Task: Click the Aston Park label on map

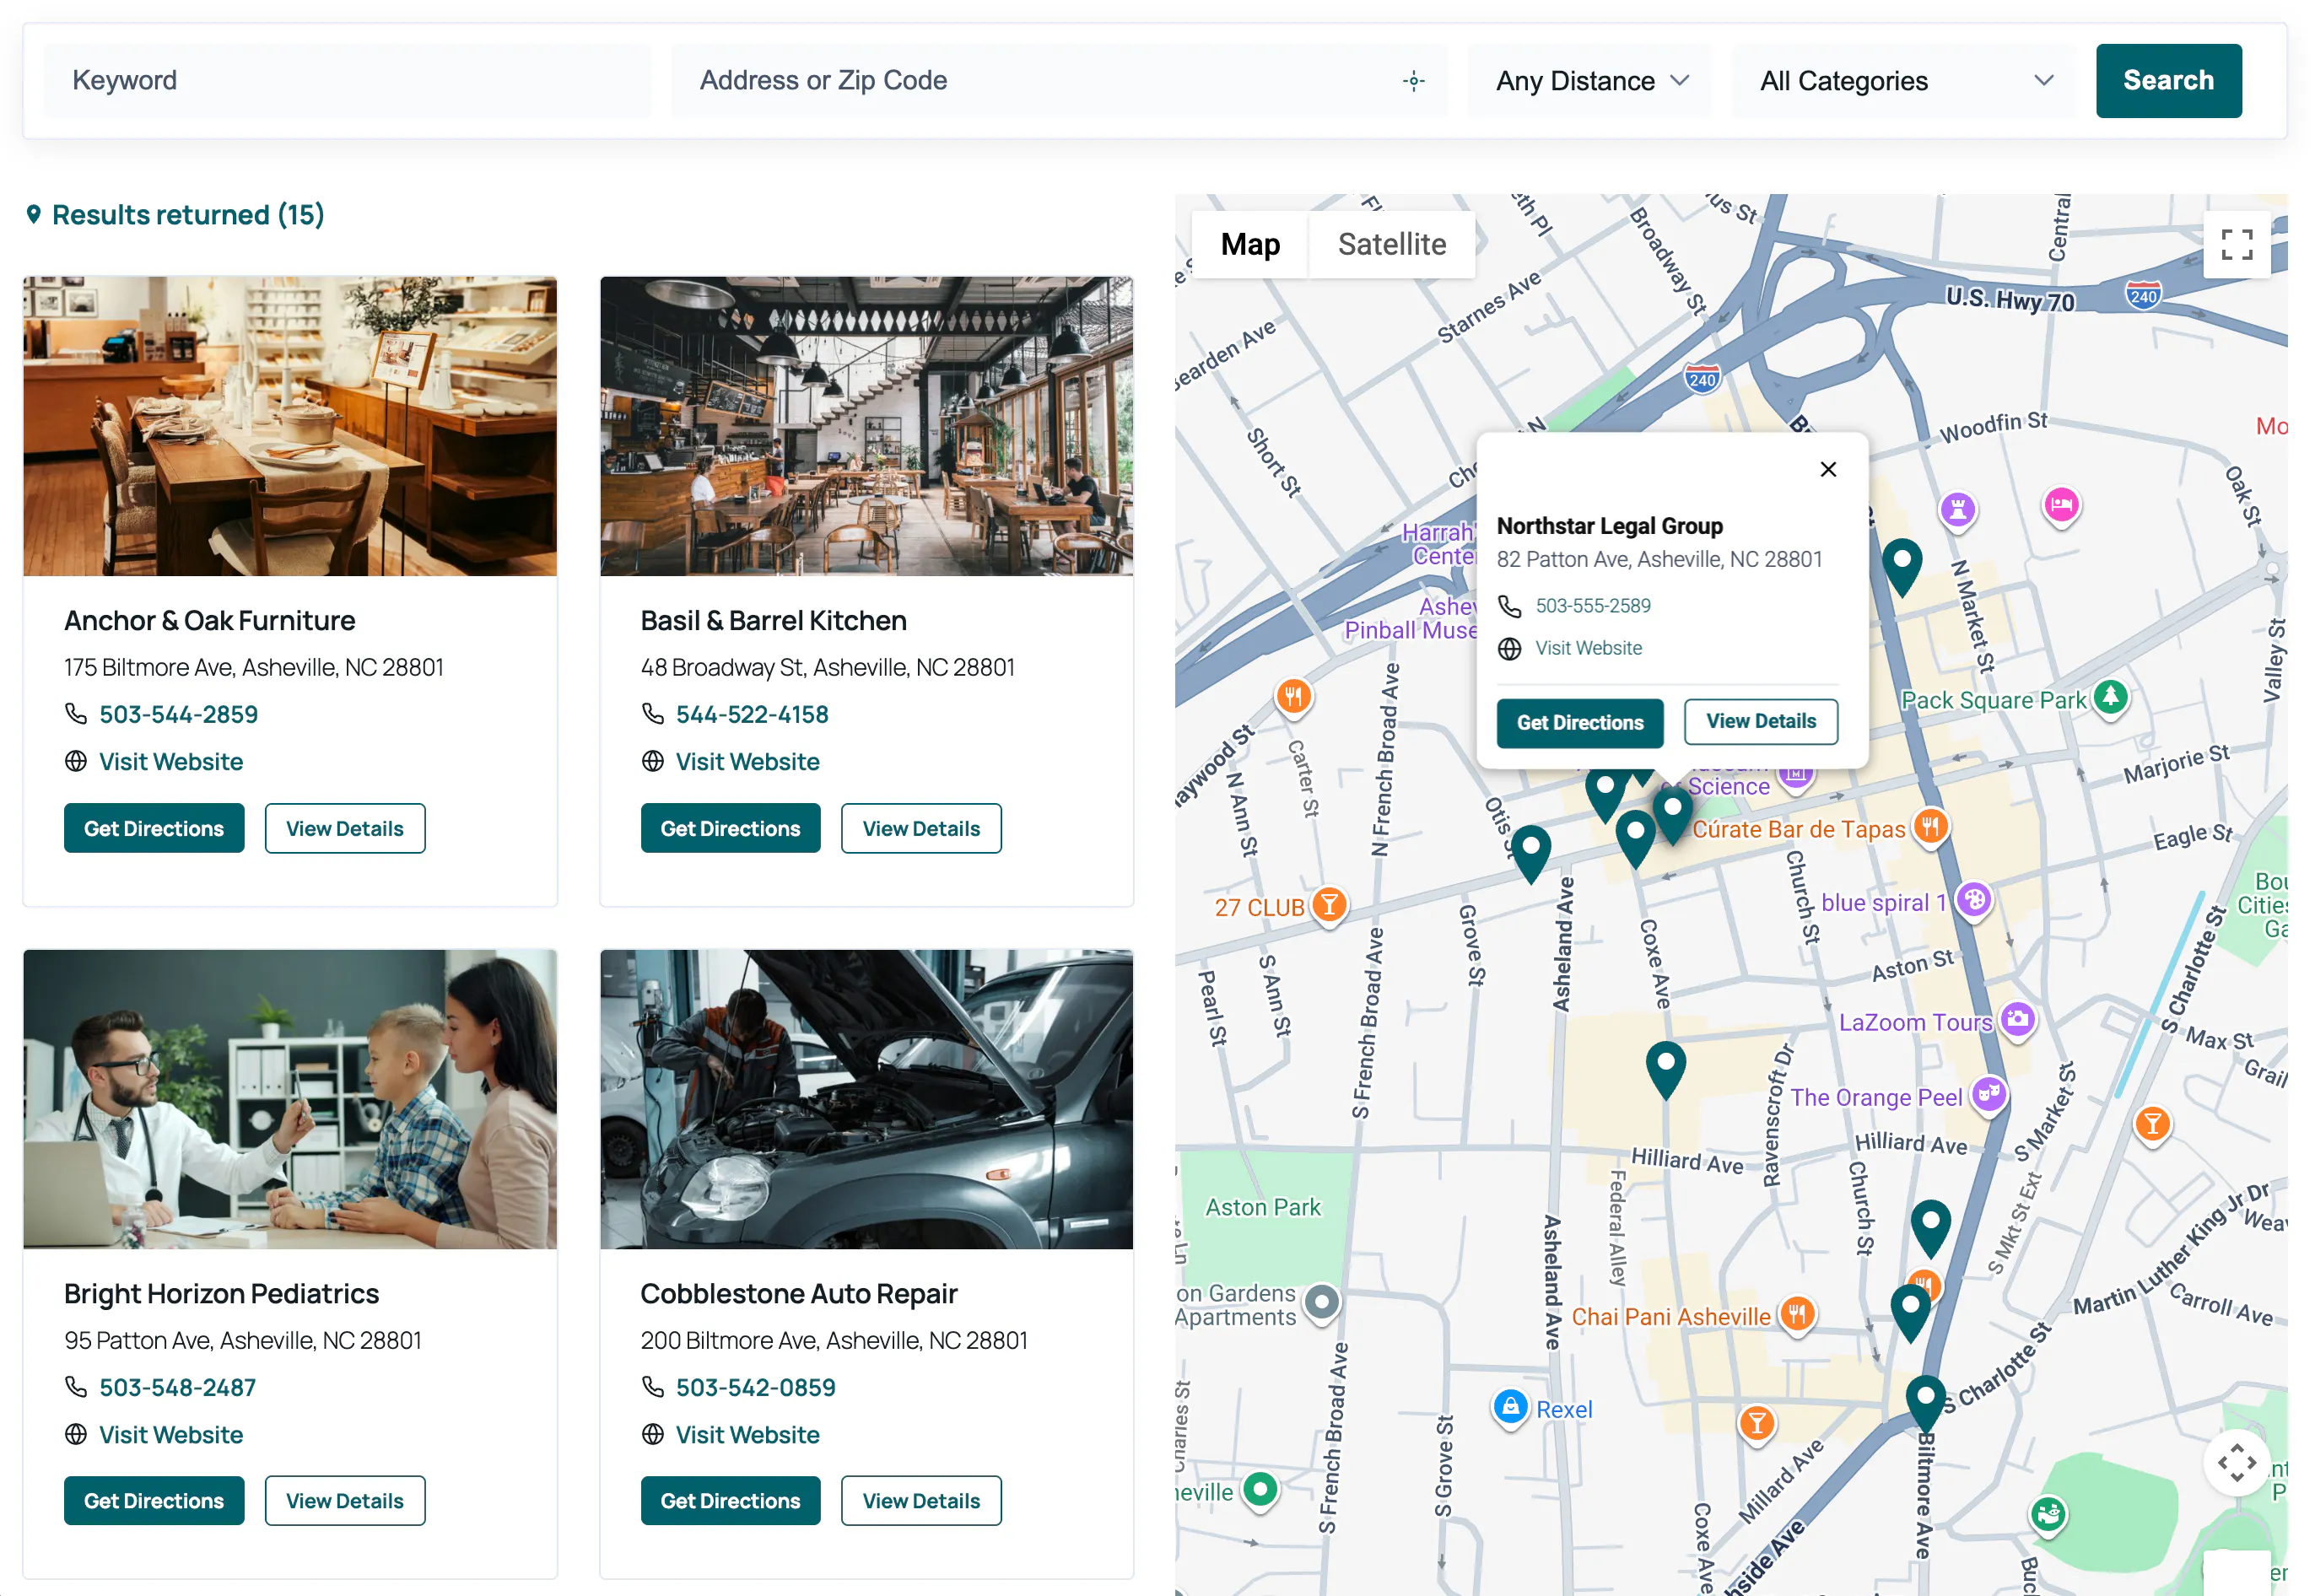Action: 1262,1207
